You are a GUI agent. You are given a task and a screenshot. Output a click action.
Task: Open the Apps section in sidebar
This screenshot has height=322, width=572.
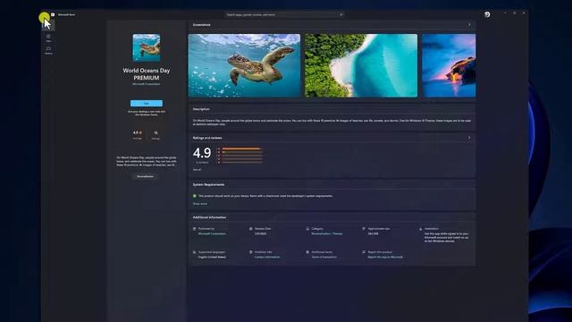click(x=48, y=38)
